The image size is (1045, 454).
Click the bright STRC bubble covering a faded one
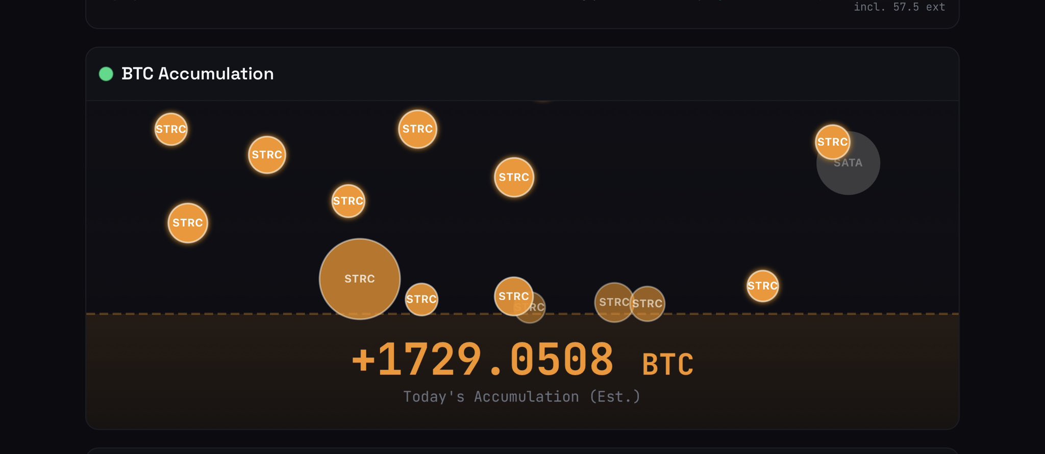pyautogui.click(x=513, y=296)
